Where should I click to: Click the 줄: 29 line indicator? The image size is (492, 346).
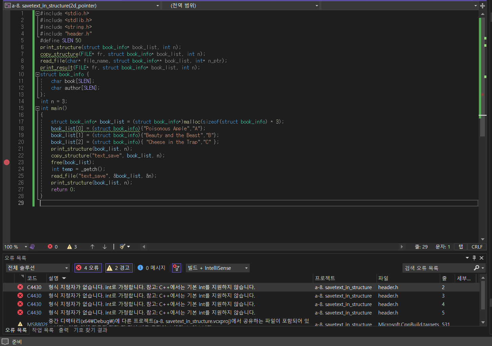point(421,247)
